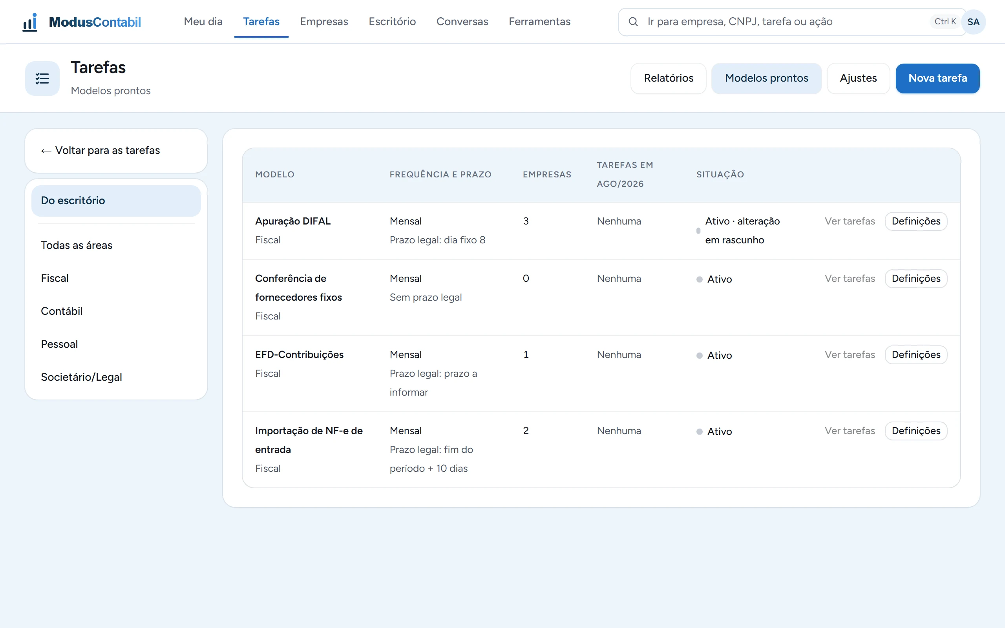Screen dimensions: 1005x628
Task: Click the FREQUÊNCIA E PRAZO column header
Action: click(440, 174)
